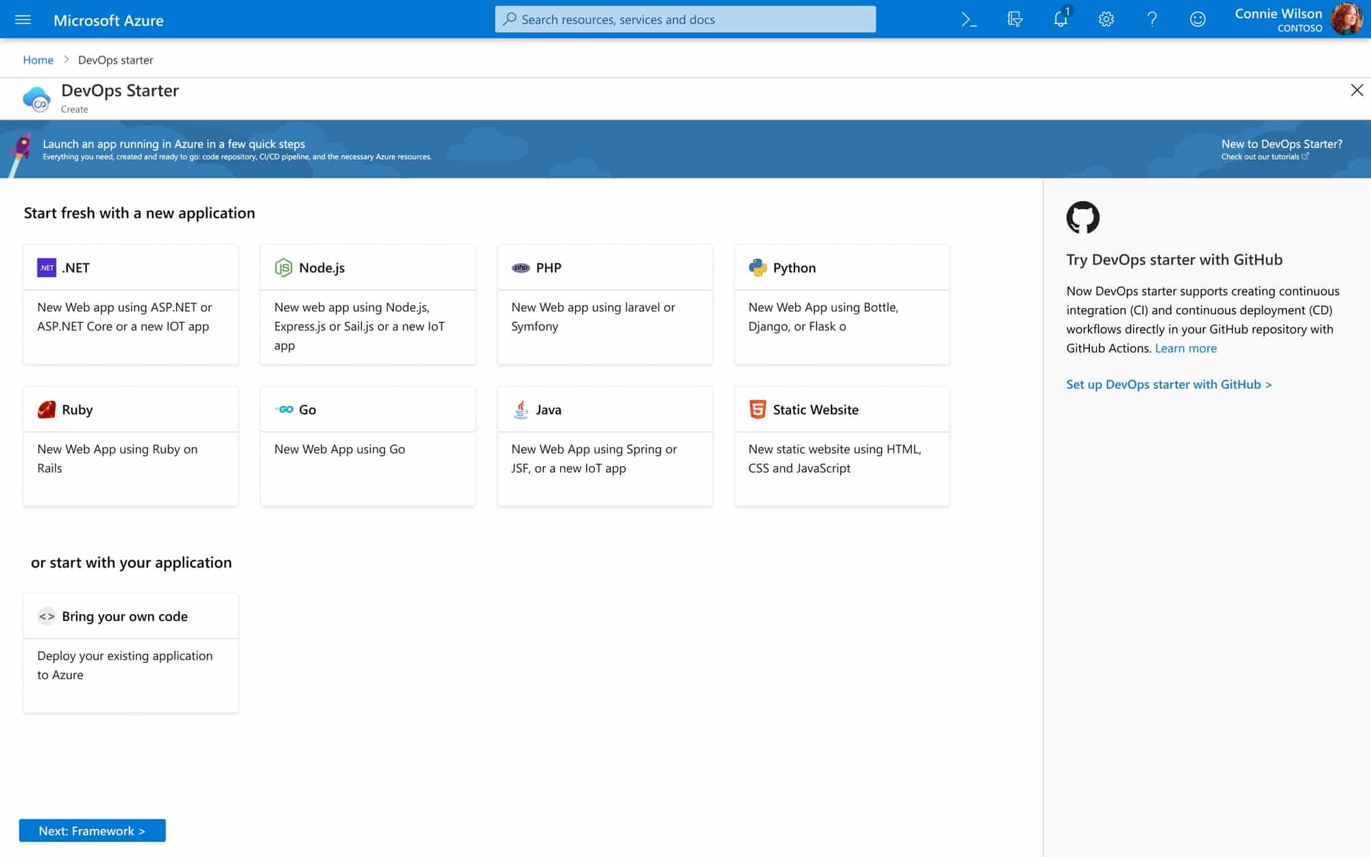Screen dimensions: 1371x857
Task: Pick the Static Website card
Action: tap(842, 446)
